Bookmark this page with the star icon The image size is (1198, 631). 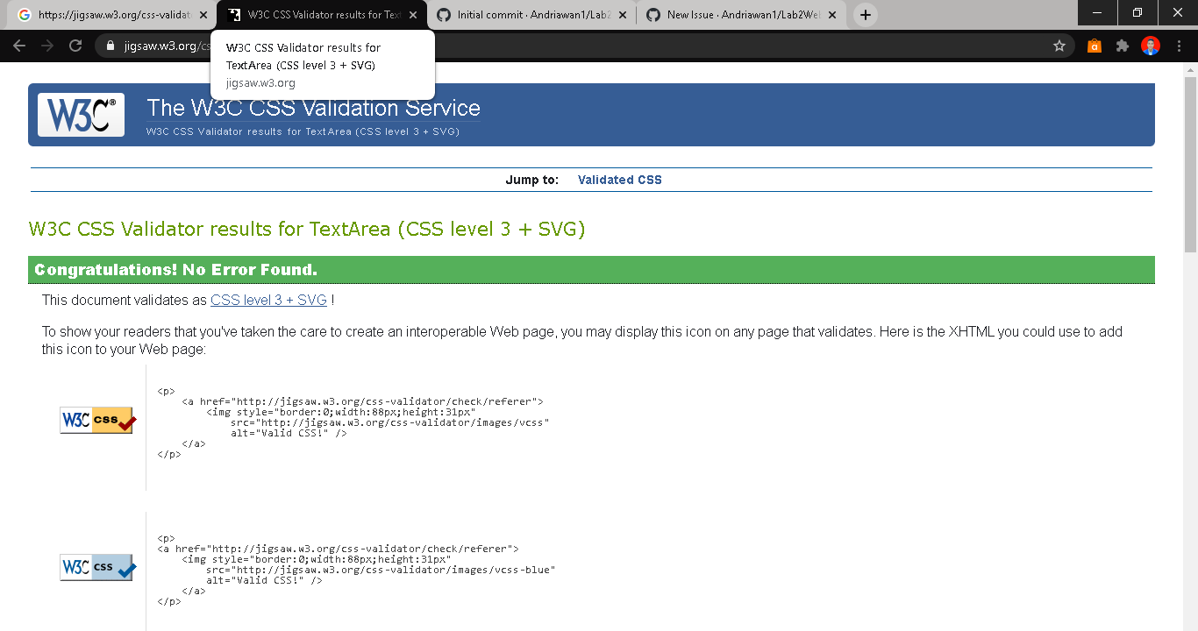point(1060,46)
